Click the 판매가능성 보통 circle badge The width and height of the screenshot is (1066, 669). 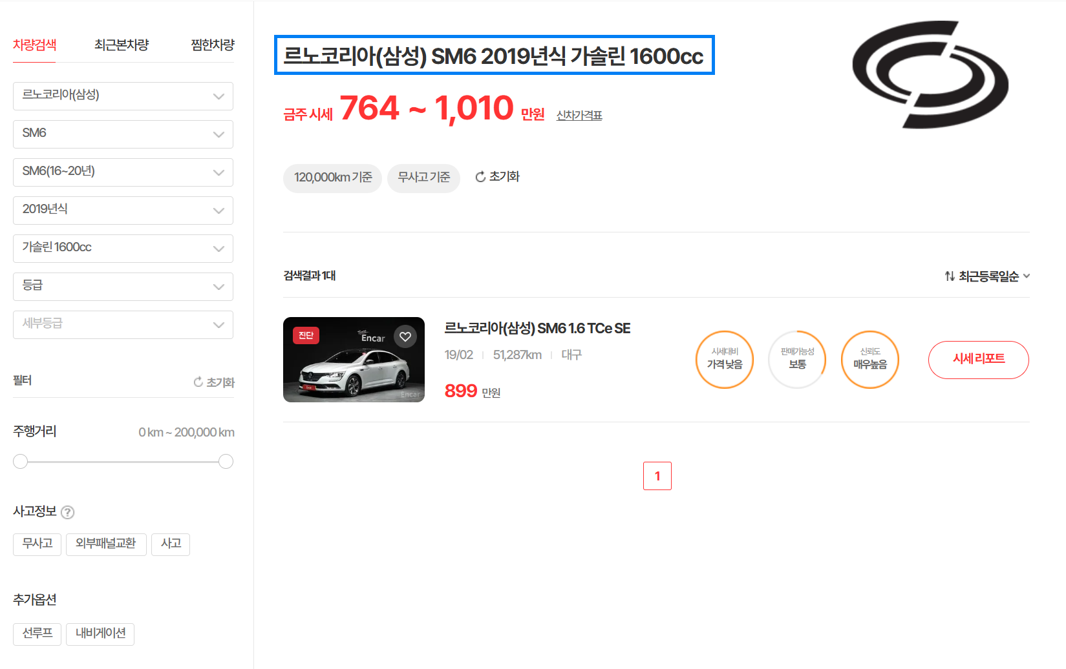[x=797, y=360]
